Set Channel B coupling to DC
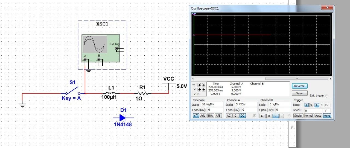This screenshot has height=148, width=350. (276, 116)
